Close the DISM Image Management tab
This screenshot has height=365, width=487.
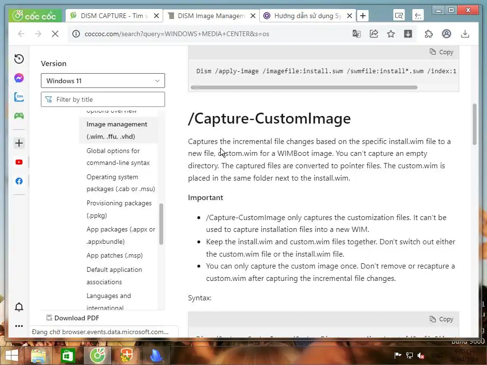pyautogui.click(x=253, y=16)
